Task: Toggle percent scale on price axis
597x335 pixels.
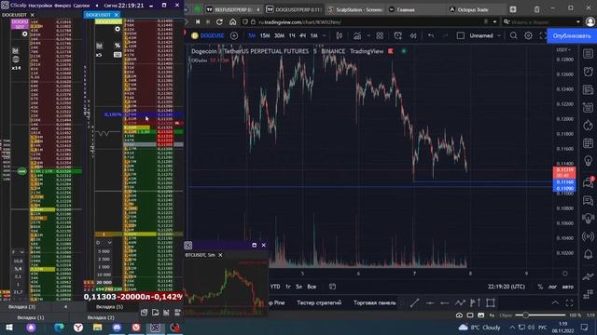Action: click(540, 287)
